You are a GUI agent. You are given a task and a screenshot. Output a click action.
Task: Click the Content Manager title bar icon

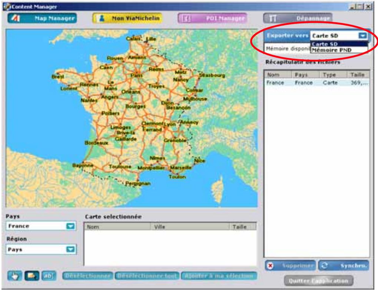click(x=7, y=7)
